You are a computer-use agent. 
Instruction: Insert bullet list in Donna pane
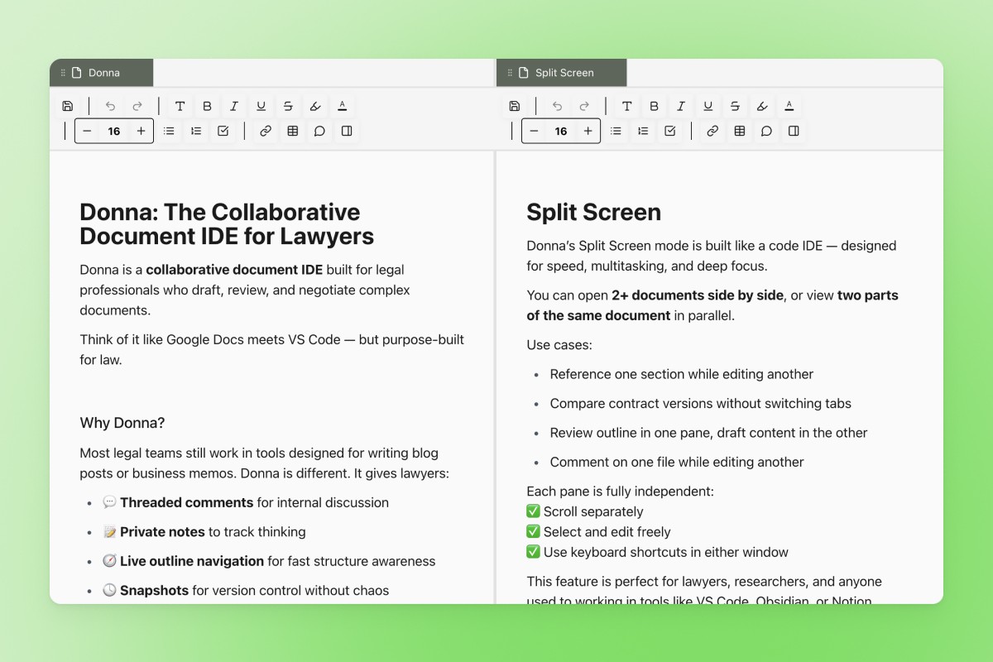(x=169, y=131)
